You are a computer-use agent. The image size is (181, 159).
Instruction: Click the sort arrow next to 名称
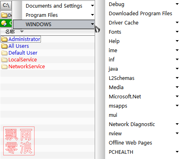click(x=22, y=32)
